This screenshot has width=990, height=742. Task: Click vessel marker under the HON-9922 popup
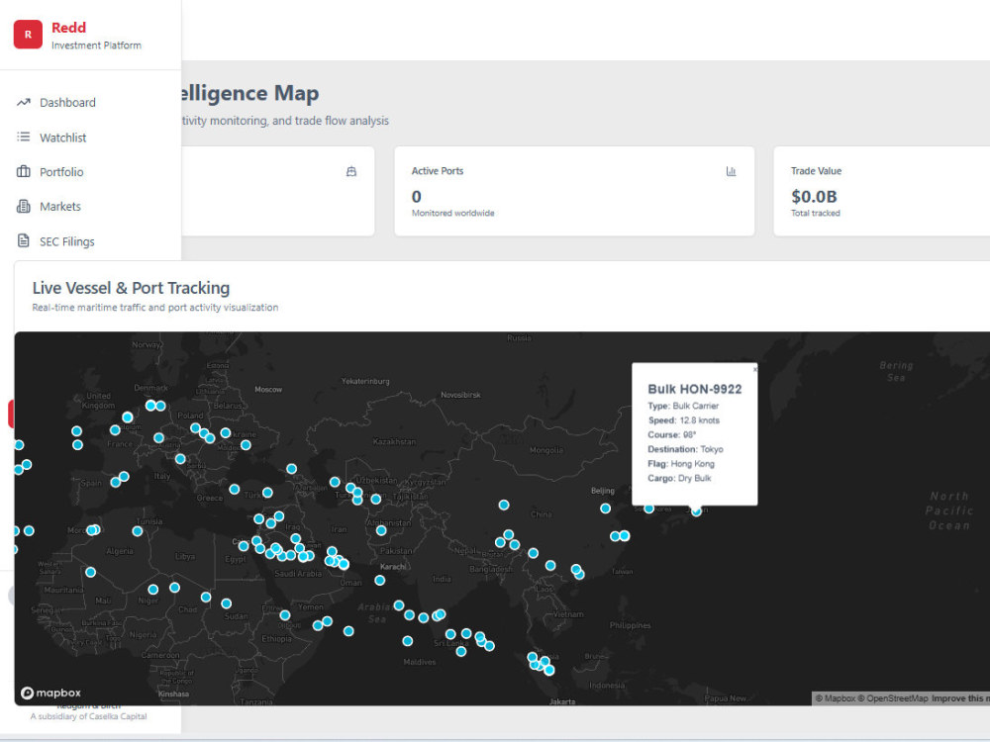(x=696, y=511)
